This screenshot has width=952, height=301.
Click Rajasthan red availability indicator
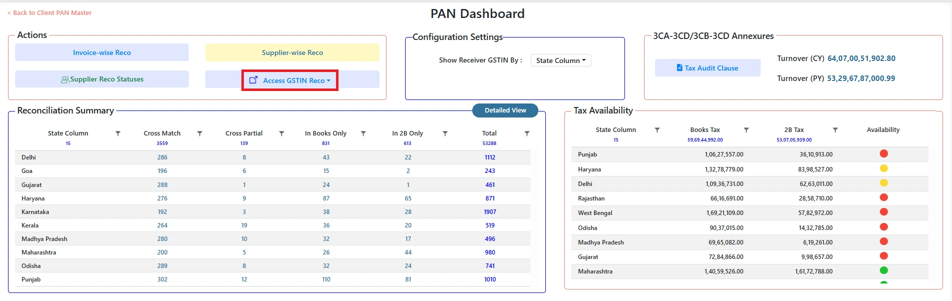pyautogui.click(x=884, y=197)
